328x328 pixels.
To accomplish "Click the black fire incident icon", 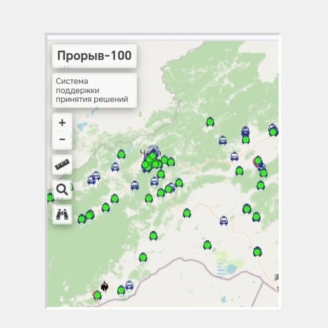I will click(x=105, y=286).
